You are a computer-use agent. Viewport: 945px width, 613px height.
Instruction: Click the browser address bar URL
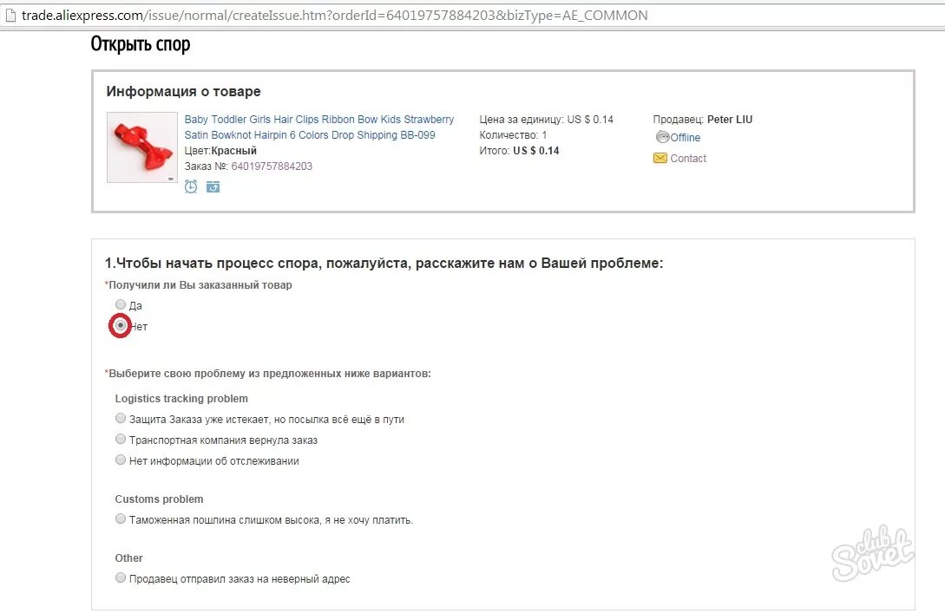coord(334,16)
